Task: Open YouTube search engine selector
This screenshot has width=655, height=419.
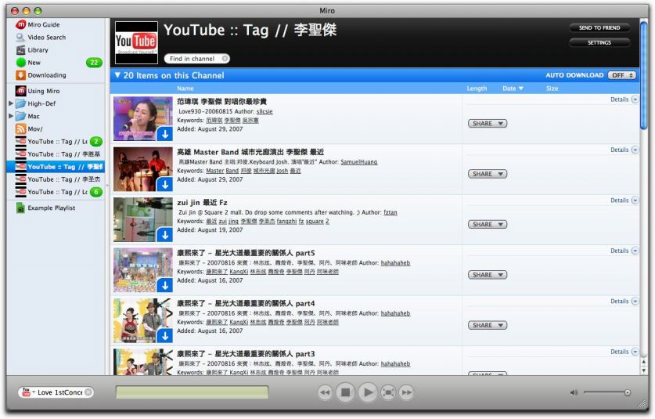Action: pyautogui.click(x=27, y=392)
